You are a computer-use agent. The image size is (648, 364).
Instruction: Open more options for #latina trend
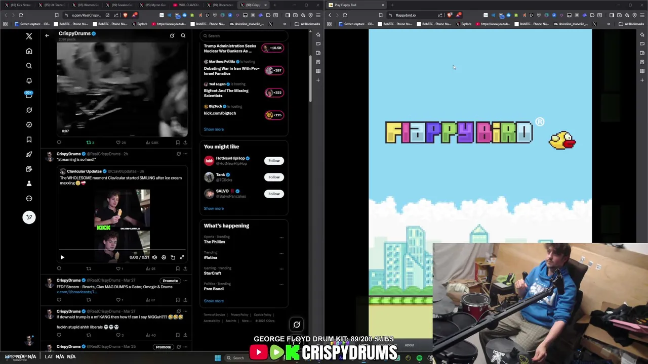[x=281, y=253]
